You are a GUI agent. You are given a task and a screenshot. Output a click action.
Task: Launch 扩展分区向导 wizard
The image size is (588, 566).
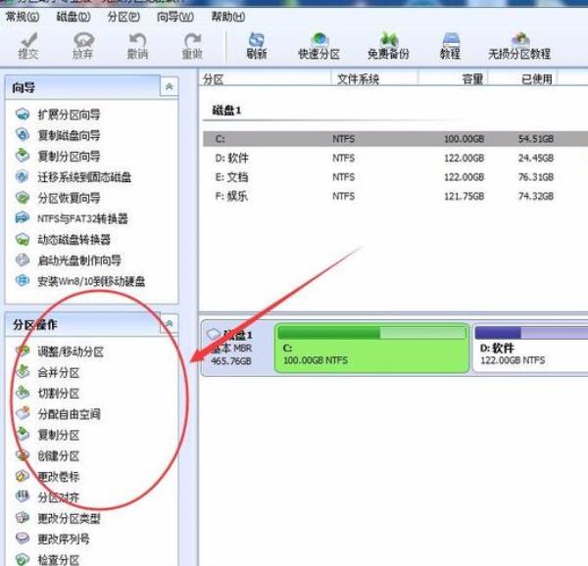tap(58, 115)
